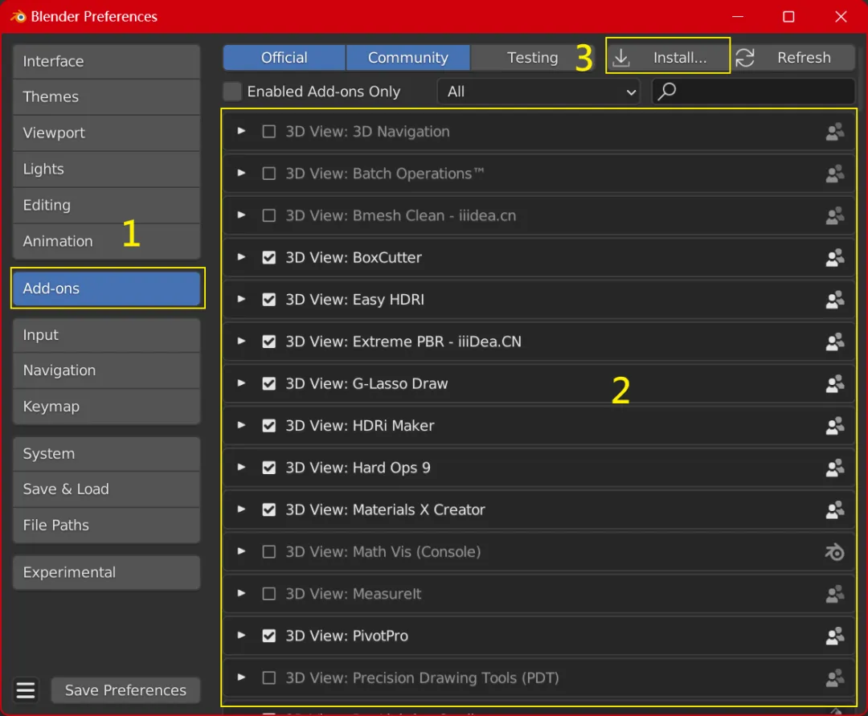Click the community icon on BoxCutter row
Image resolution: width=868 pixels, height=716 pixels.
(x=835, y=258)
